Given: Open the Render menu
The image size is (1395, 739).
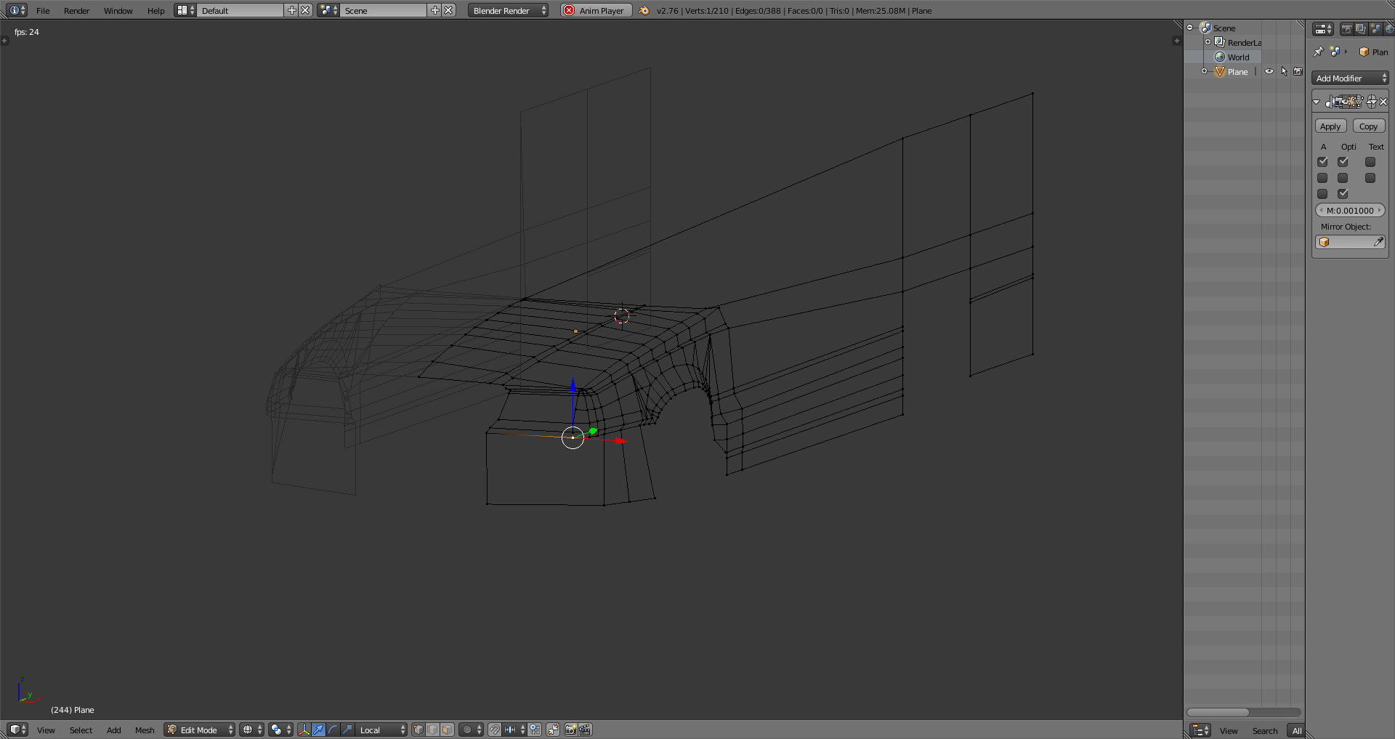Looking at the screenshot, I should point(76,10).
